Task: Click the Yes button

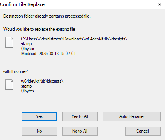Action: tap(39, 116)
